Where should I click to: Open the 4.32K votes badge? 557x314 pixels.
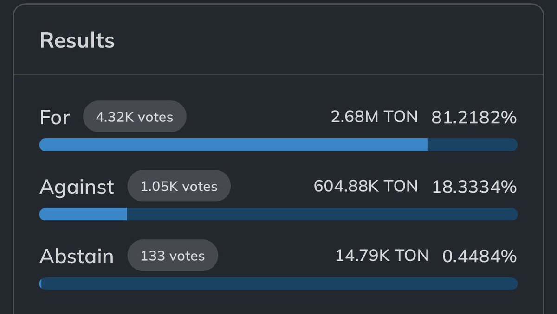(135, 117)
